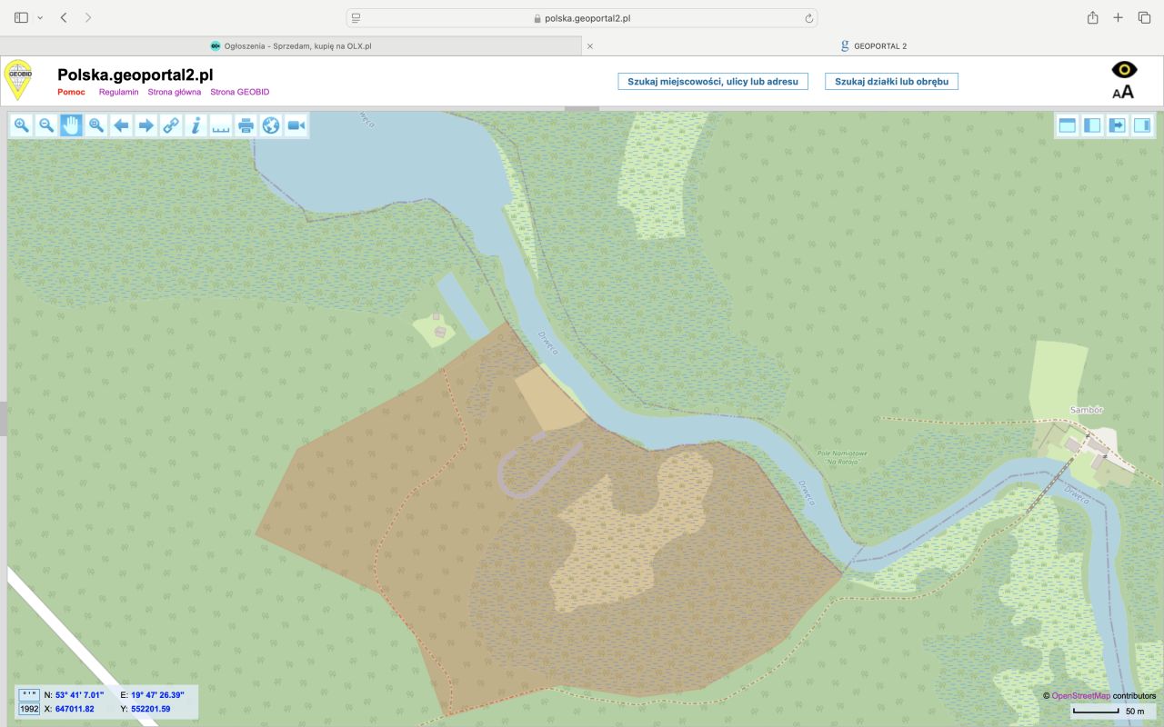
Task: Click Szukaj miejscowości, ulicy lub adresu button
Action: (713, 82)
